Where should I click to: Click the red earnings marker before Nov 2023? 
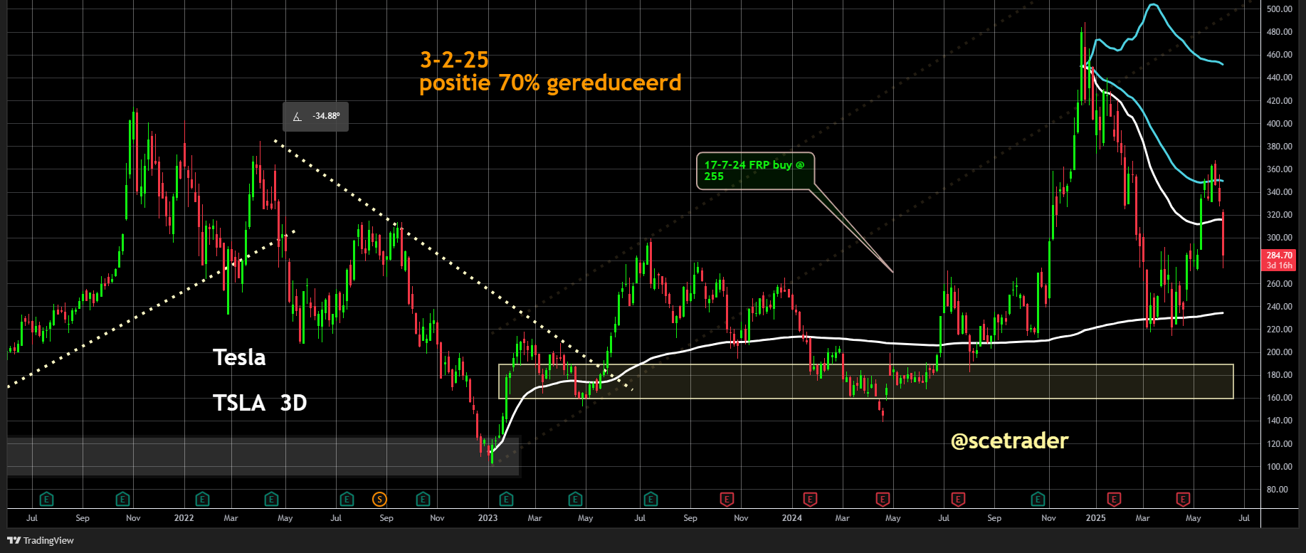click(x=727, y=499)
